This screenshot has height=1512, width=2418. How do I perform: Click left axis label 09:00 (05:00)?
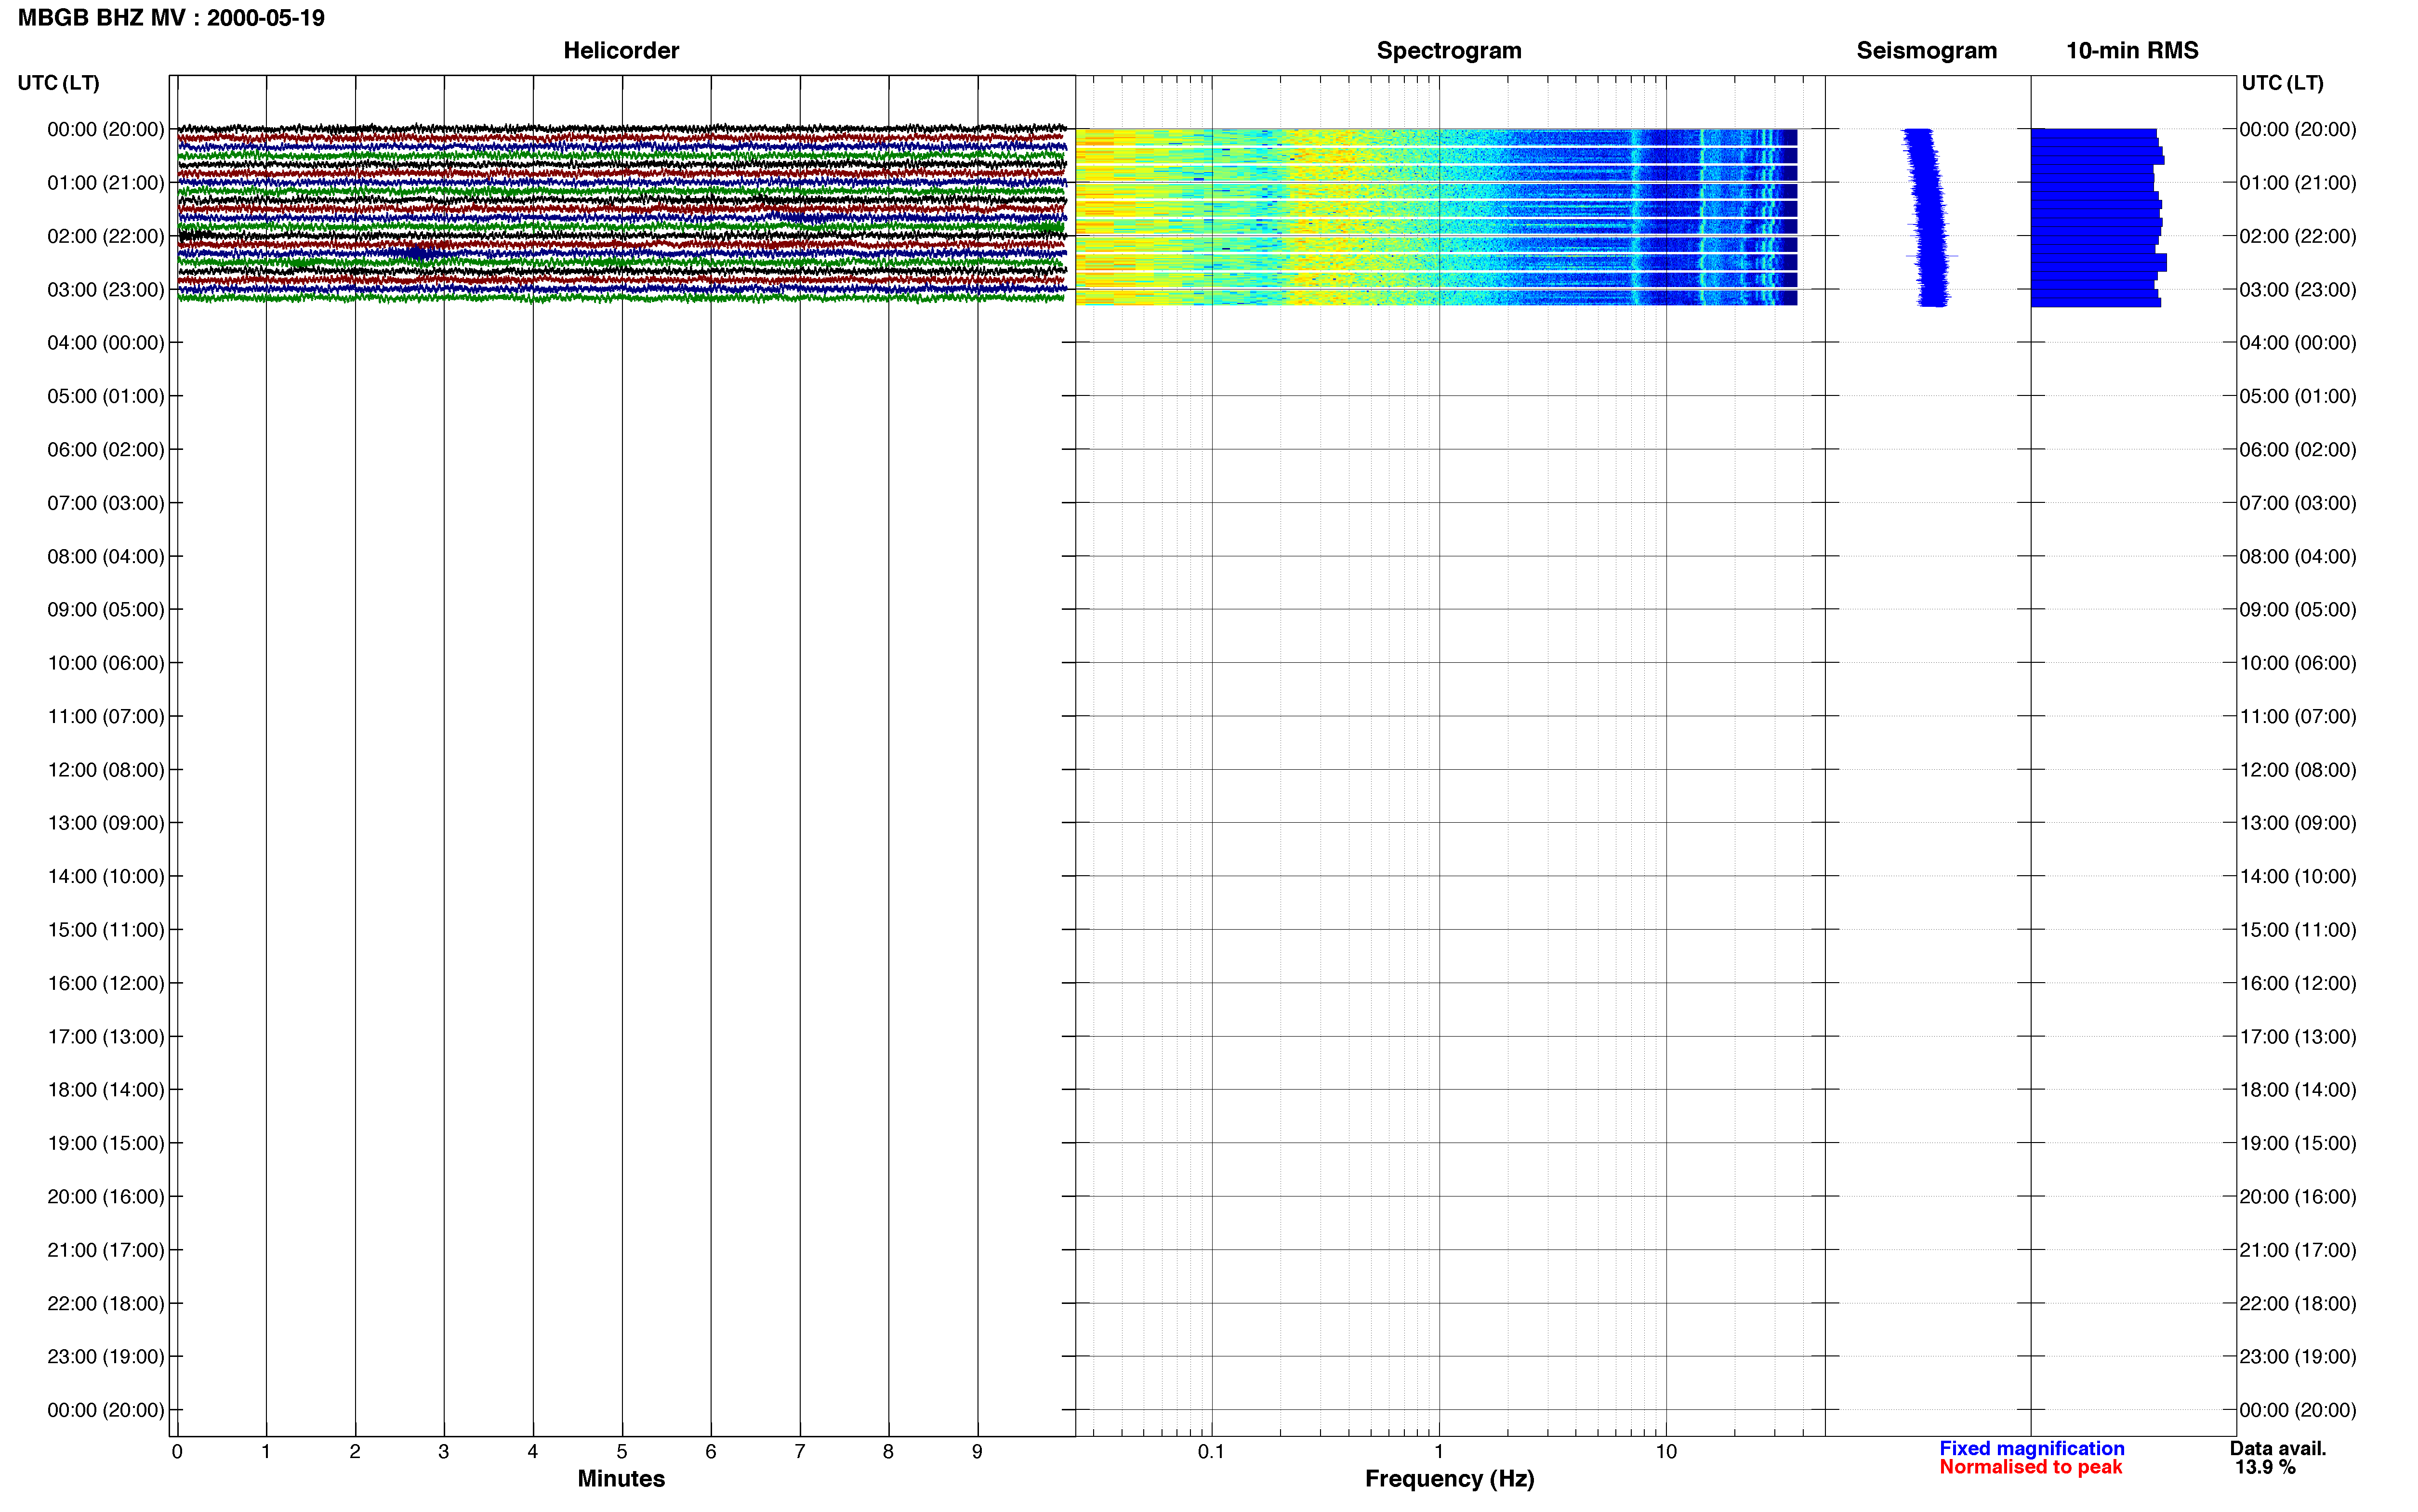106,610
